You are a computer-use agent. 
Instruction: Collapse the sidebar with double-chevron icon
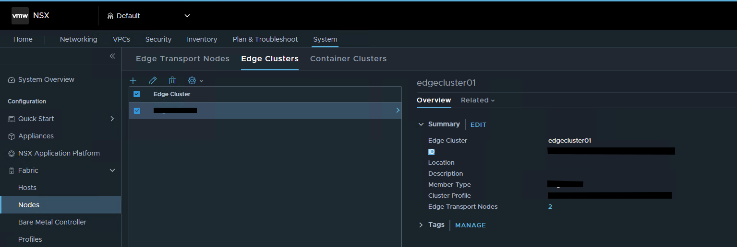(112, 56)
